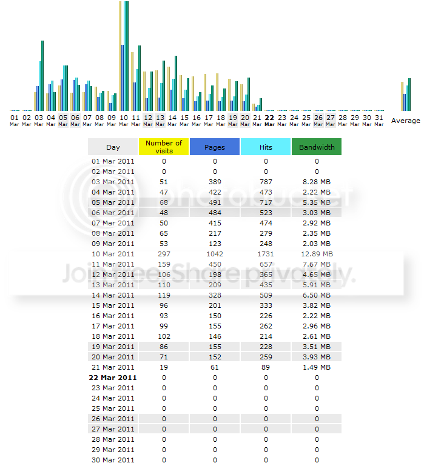Viewport: 424px width, 463px height.
Task: Click the cyan Hits column header
Action: [266, 147]
